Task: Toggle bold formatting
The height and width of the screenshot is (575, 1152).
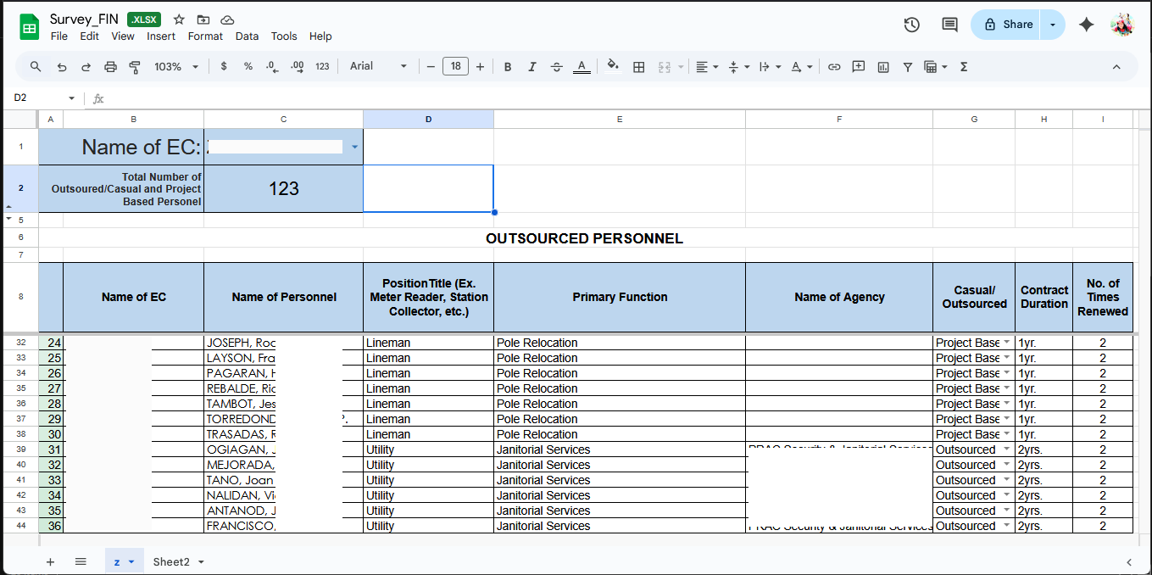Action: tap(508, 67)
